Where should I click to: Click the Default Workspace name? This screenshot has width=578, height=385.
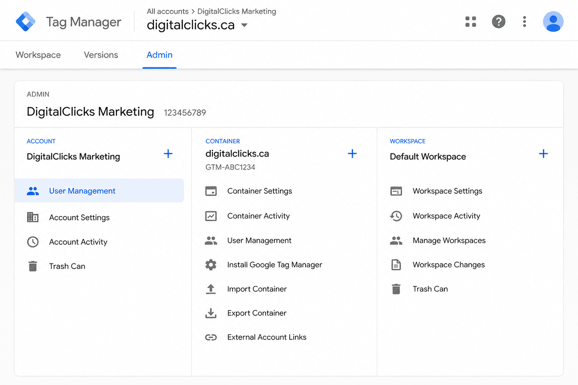click(428, 156)
